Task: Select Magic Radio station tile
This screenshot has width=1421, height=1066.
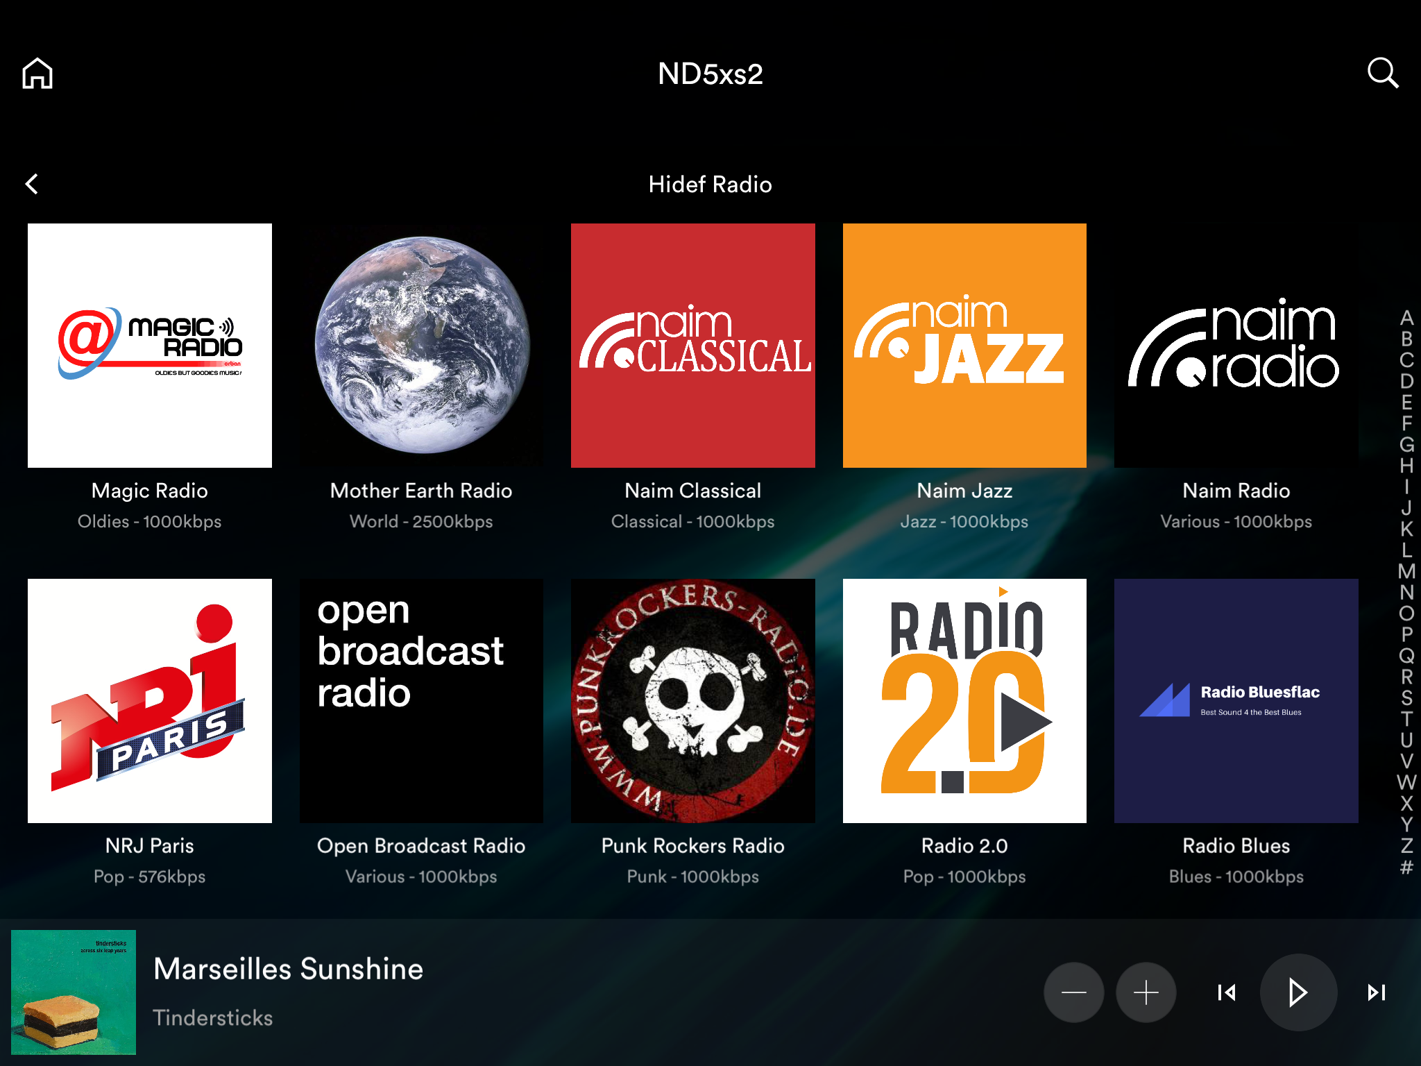Action: click(x=150, y=346)
